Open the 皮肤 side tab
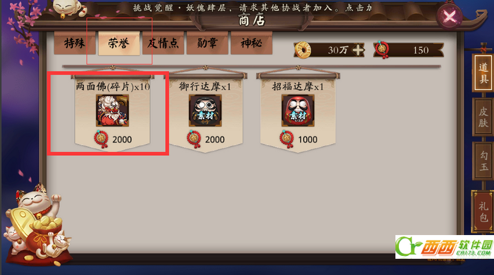The height and width of the screenshot is (275, 494). (483, 117)
